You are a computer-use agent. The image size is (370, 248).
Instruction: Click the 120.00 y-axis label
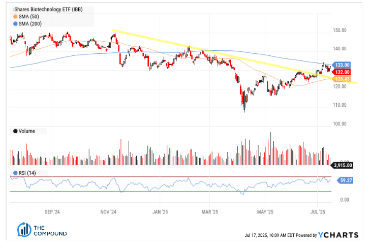point(340,86)
